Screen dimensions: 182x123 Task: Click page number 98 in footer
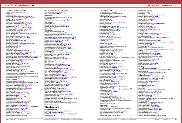pos(7,120)
